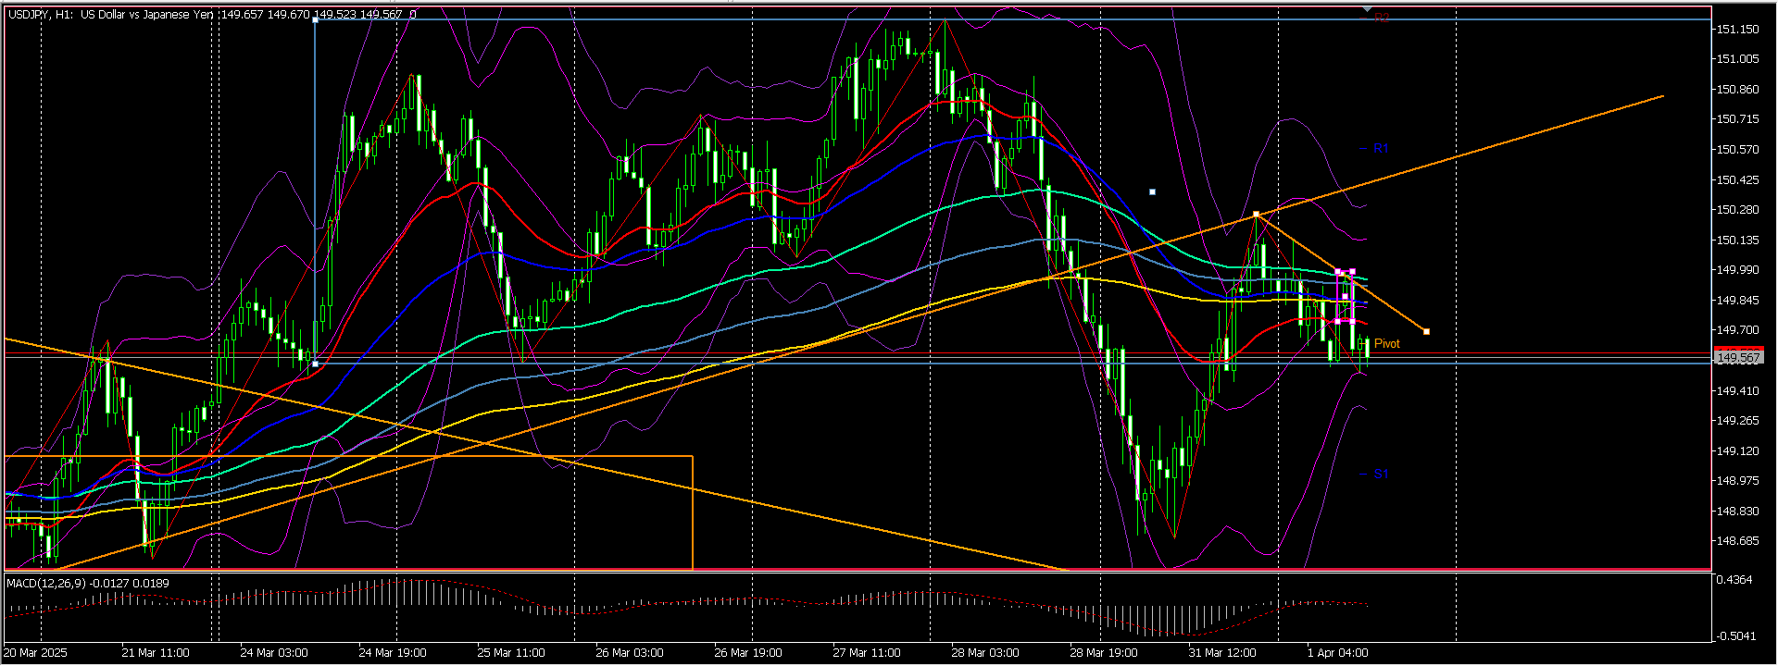Click the 1 Apr 04:00 time label
Image resolution: width=1778 pixels, height=666 pixels.
click(1337, 652)
